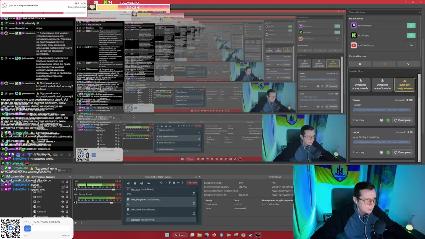Screen dimensions: 425x239
Task: Replay Ned_A_V follow event
Action: pos(194,193)
